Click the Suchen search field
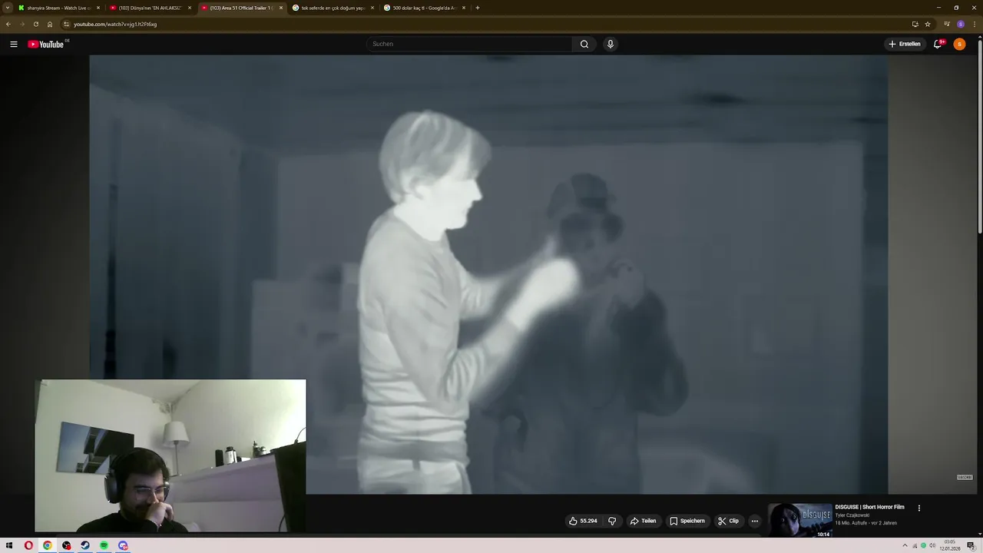This screenshot has height=553, width=983. tap(469, 44)
